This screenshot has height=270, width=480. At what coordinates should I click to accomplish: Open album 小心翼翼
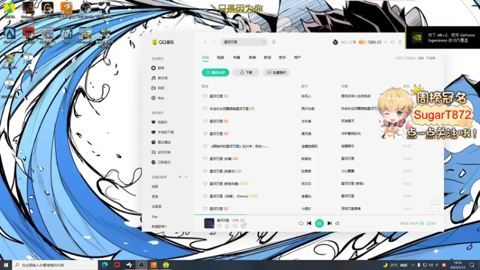click(348, 171)
